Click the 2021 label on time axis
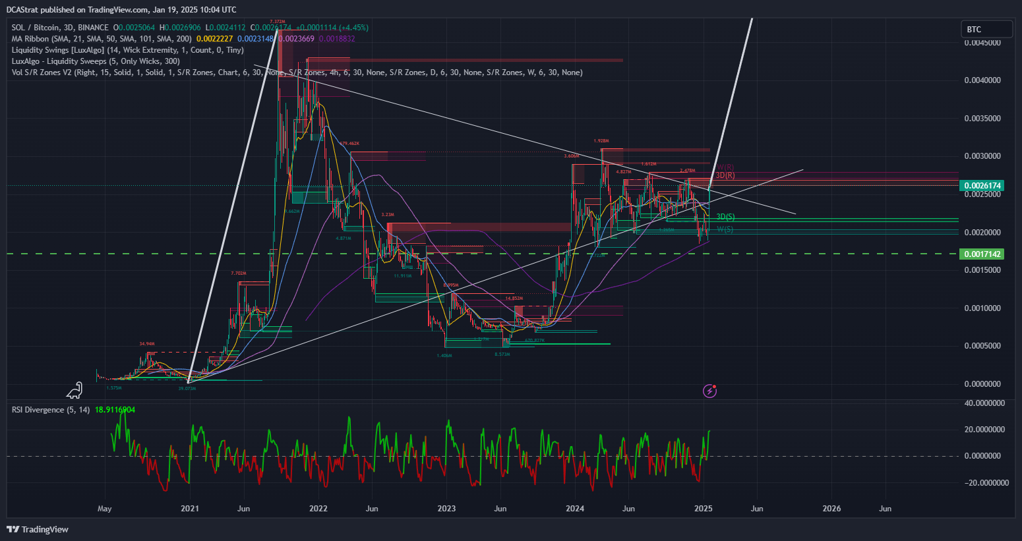This screenshot has height=541, width=1022. click(189, 509)
